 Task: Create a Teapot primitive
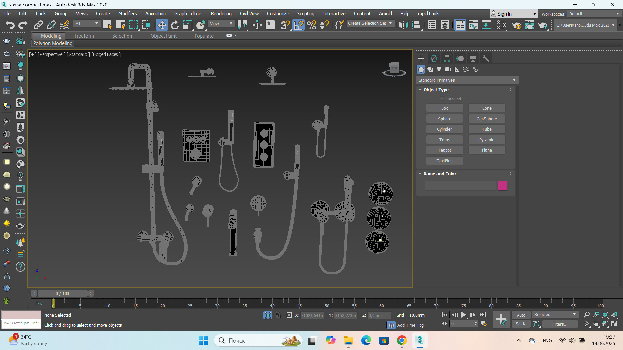point(445,150)
